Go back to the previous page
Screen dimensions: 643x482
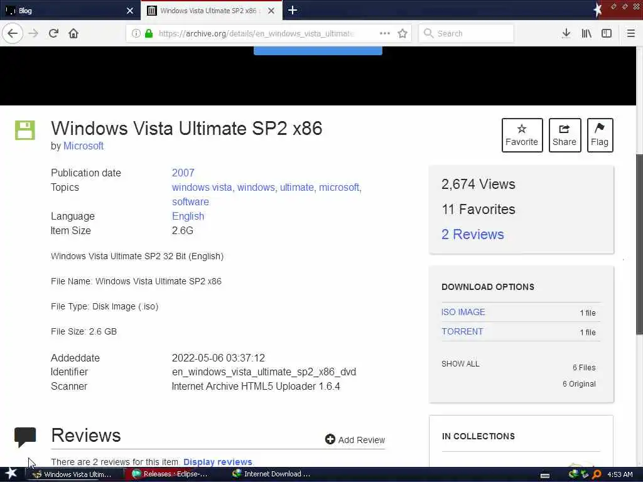click(x=13, y=33)
